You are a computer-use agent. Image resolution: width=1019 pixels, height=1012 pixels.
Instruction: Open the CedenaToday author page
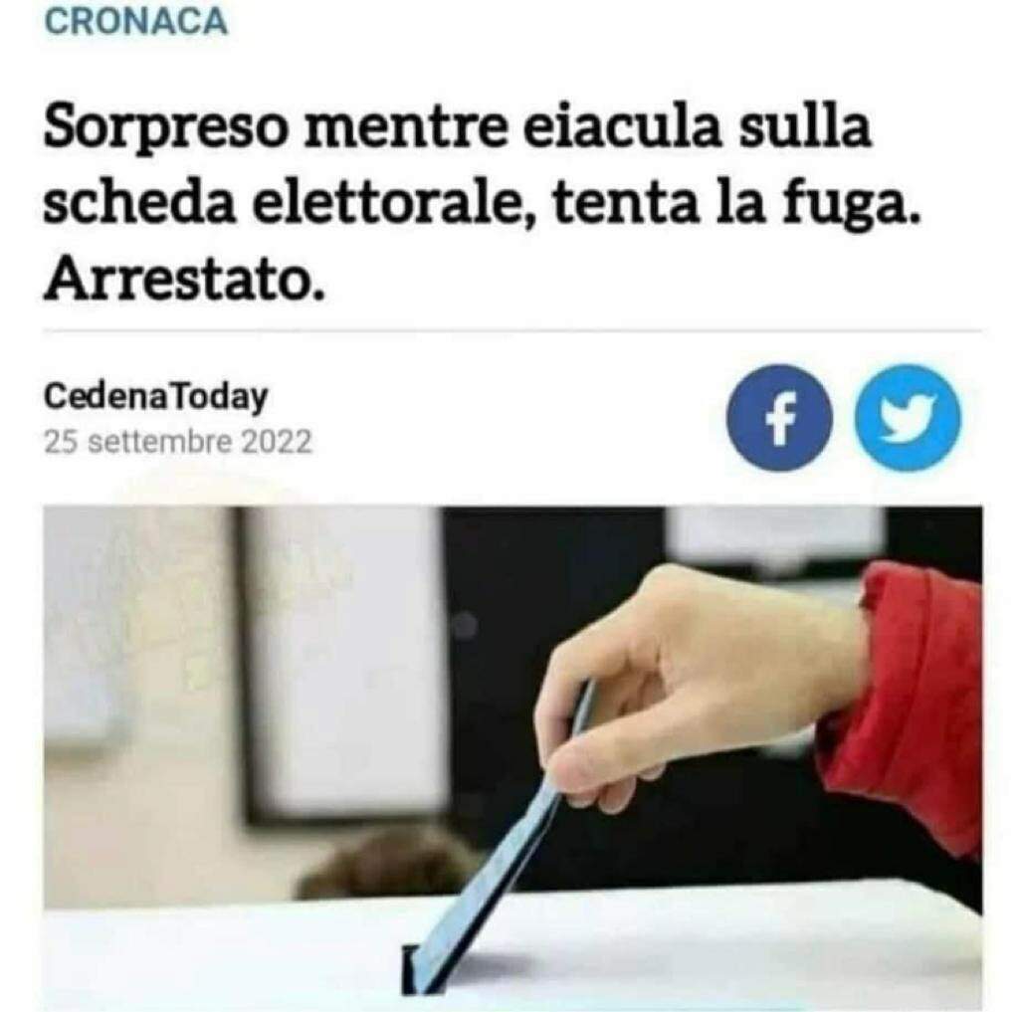tap(155, 396)
